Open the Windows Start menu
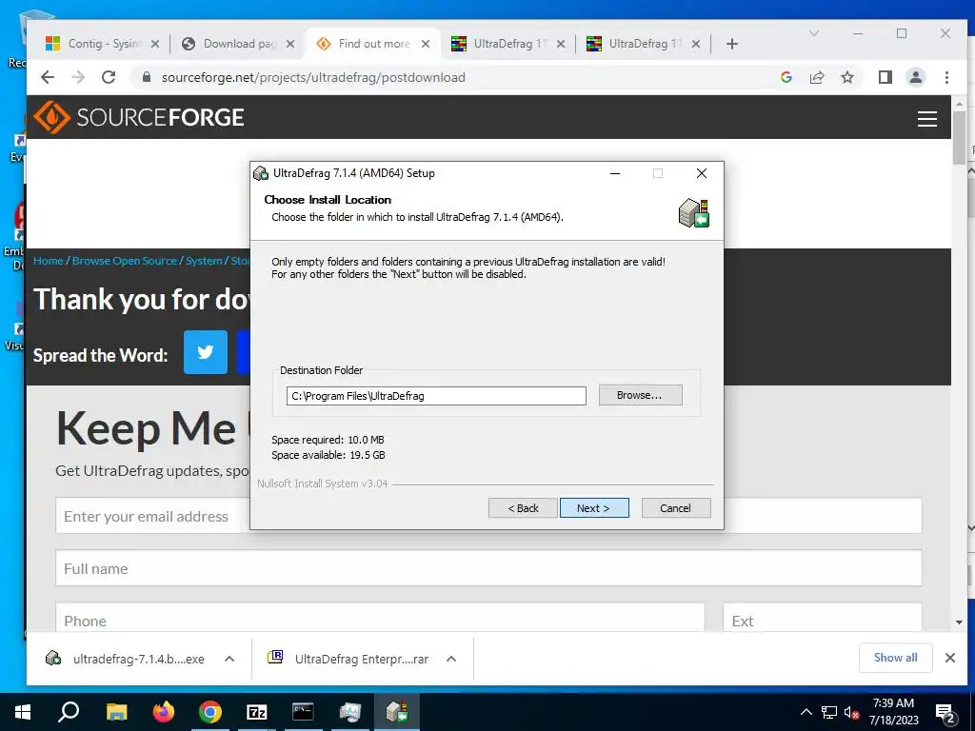The height and width of the screenshot is (731, 975). (x=23, y=712)
